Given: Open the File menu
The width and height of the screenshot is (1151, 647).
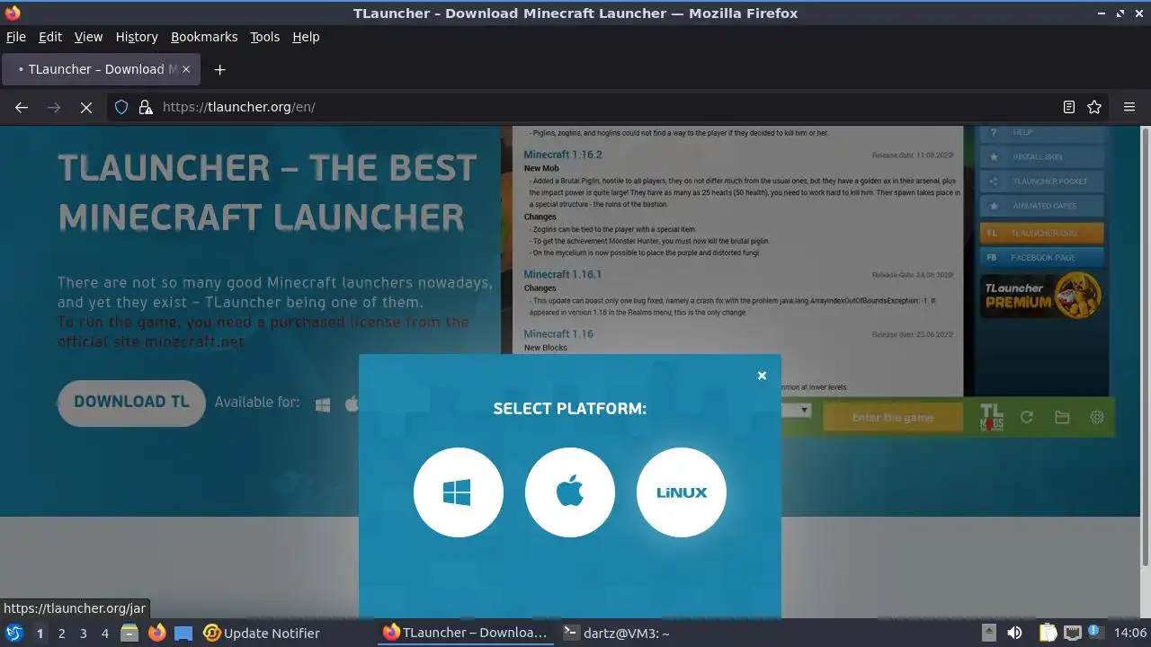Looking at the screenshot, I should click(x=16, y=37).
